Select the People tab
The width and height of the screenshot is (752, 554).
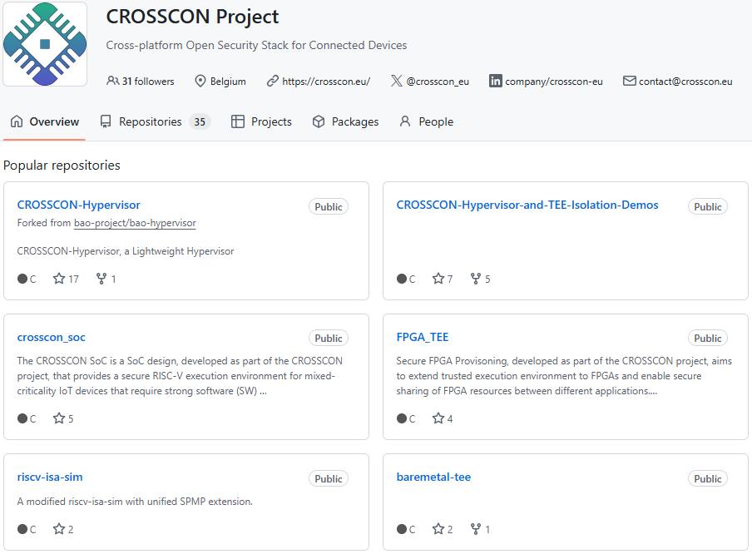[426, 121]
